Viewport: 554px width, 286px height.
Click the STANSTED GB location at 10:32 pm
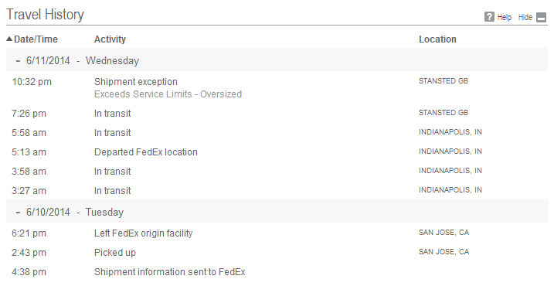(444, 81)
